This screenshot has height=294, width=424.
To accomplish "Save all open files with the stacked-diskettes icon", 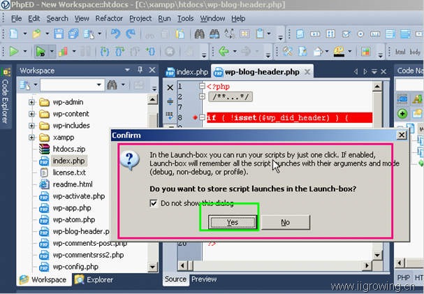I will pyautogui.click(x=73, y=34).
